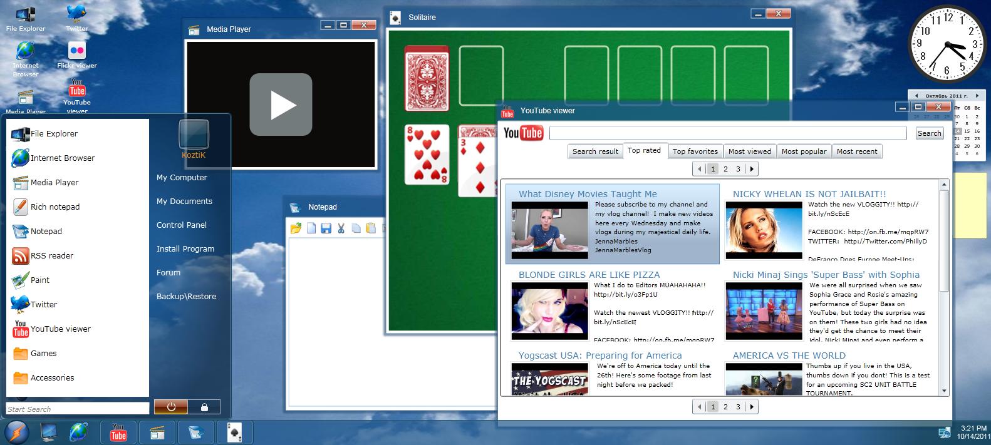991x445 pixels.
Task: Launch RSS reader from the start menu
Action: click(78, 255)
